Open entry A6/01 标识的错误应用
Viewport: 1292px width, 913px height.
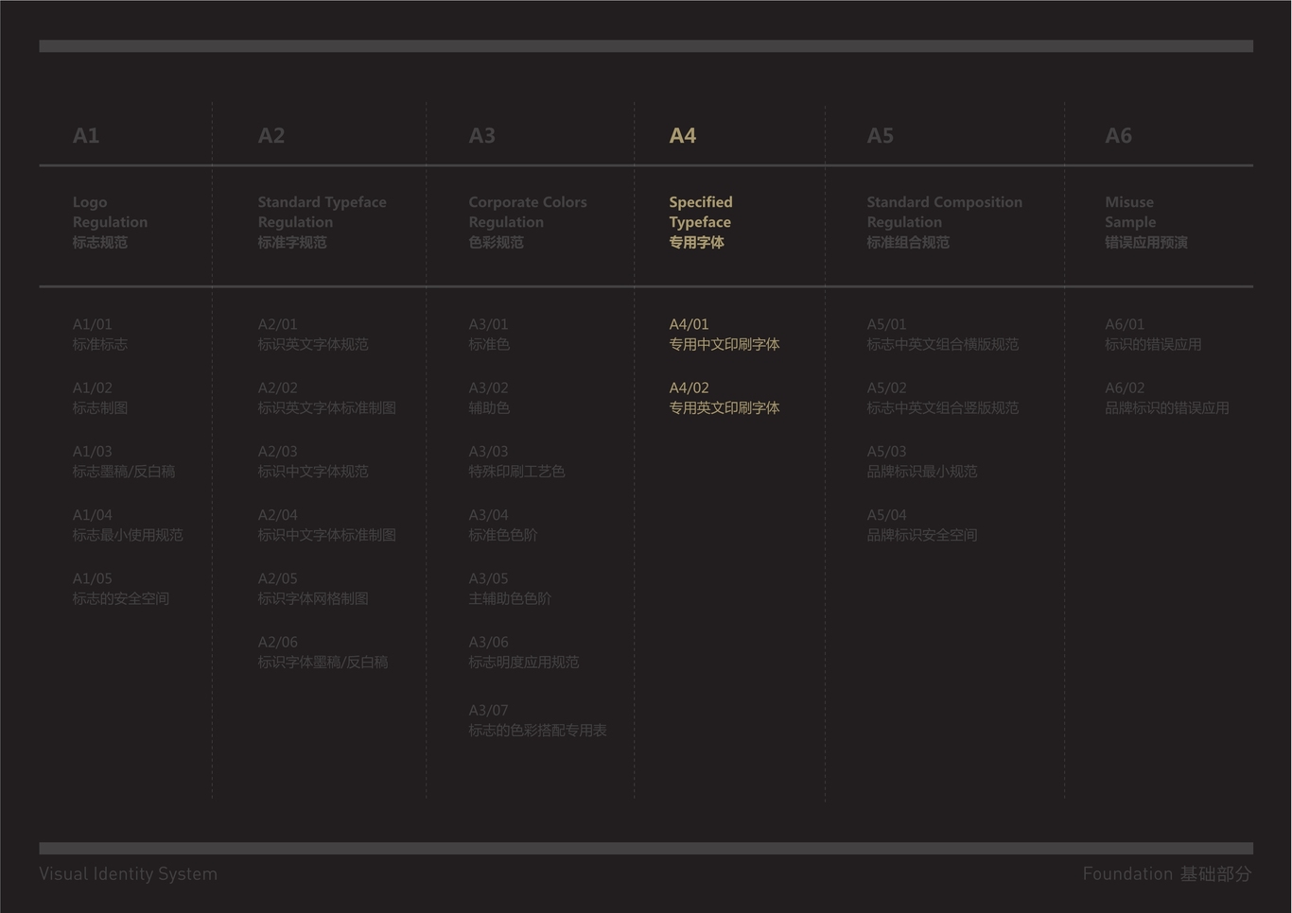point(1154,335)
